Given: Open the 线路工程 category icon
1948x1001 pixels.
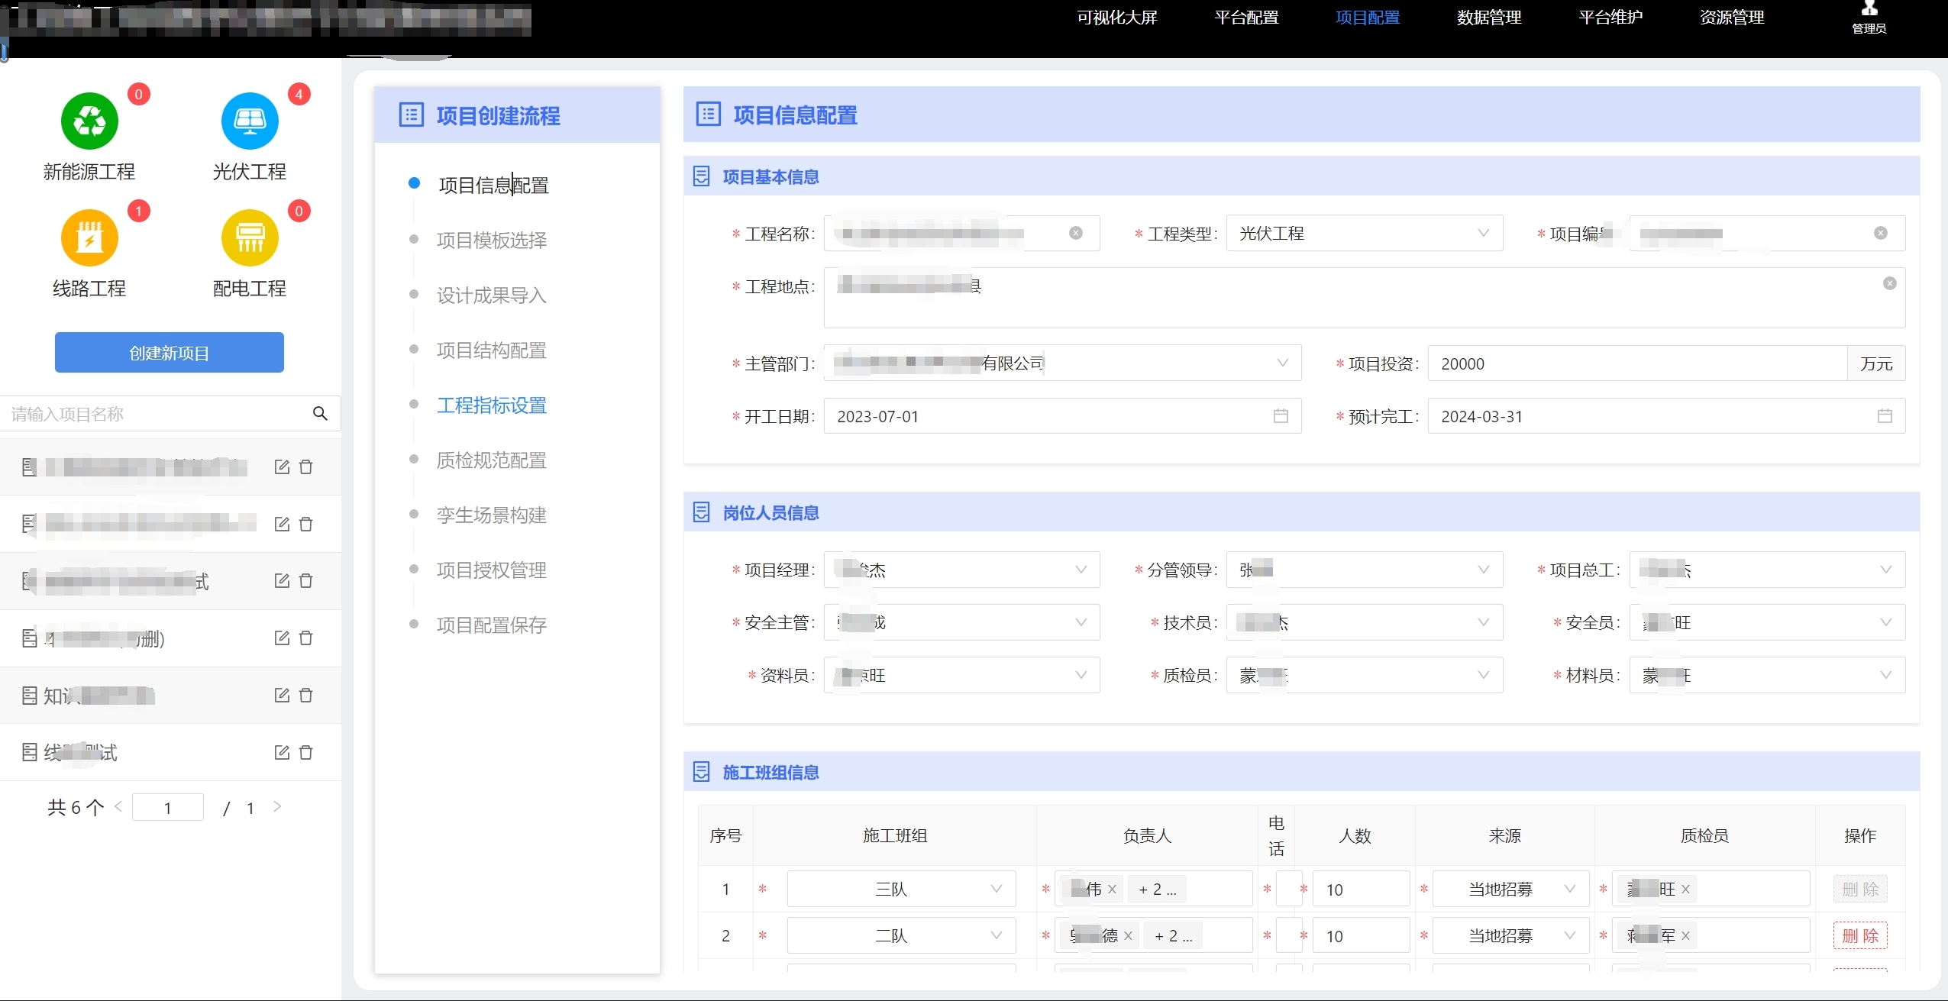Looking at the screenshot, I should tap(89, 237).
